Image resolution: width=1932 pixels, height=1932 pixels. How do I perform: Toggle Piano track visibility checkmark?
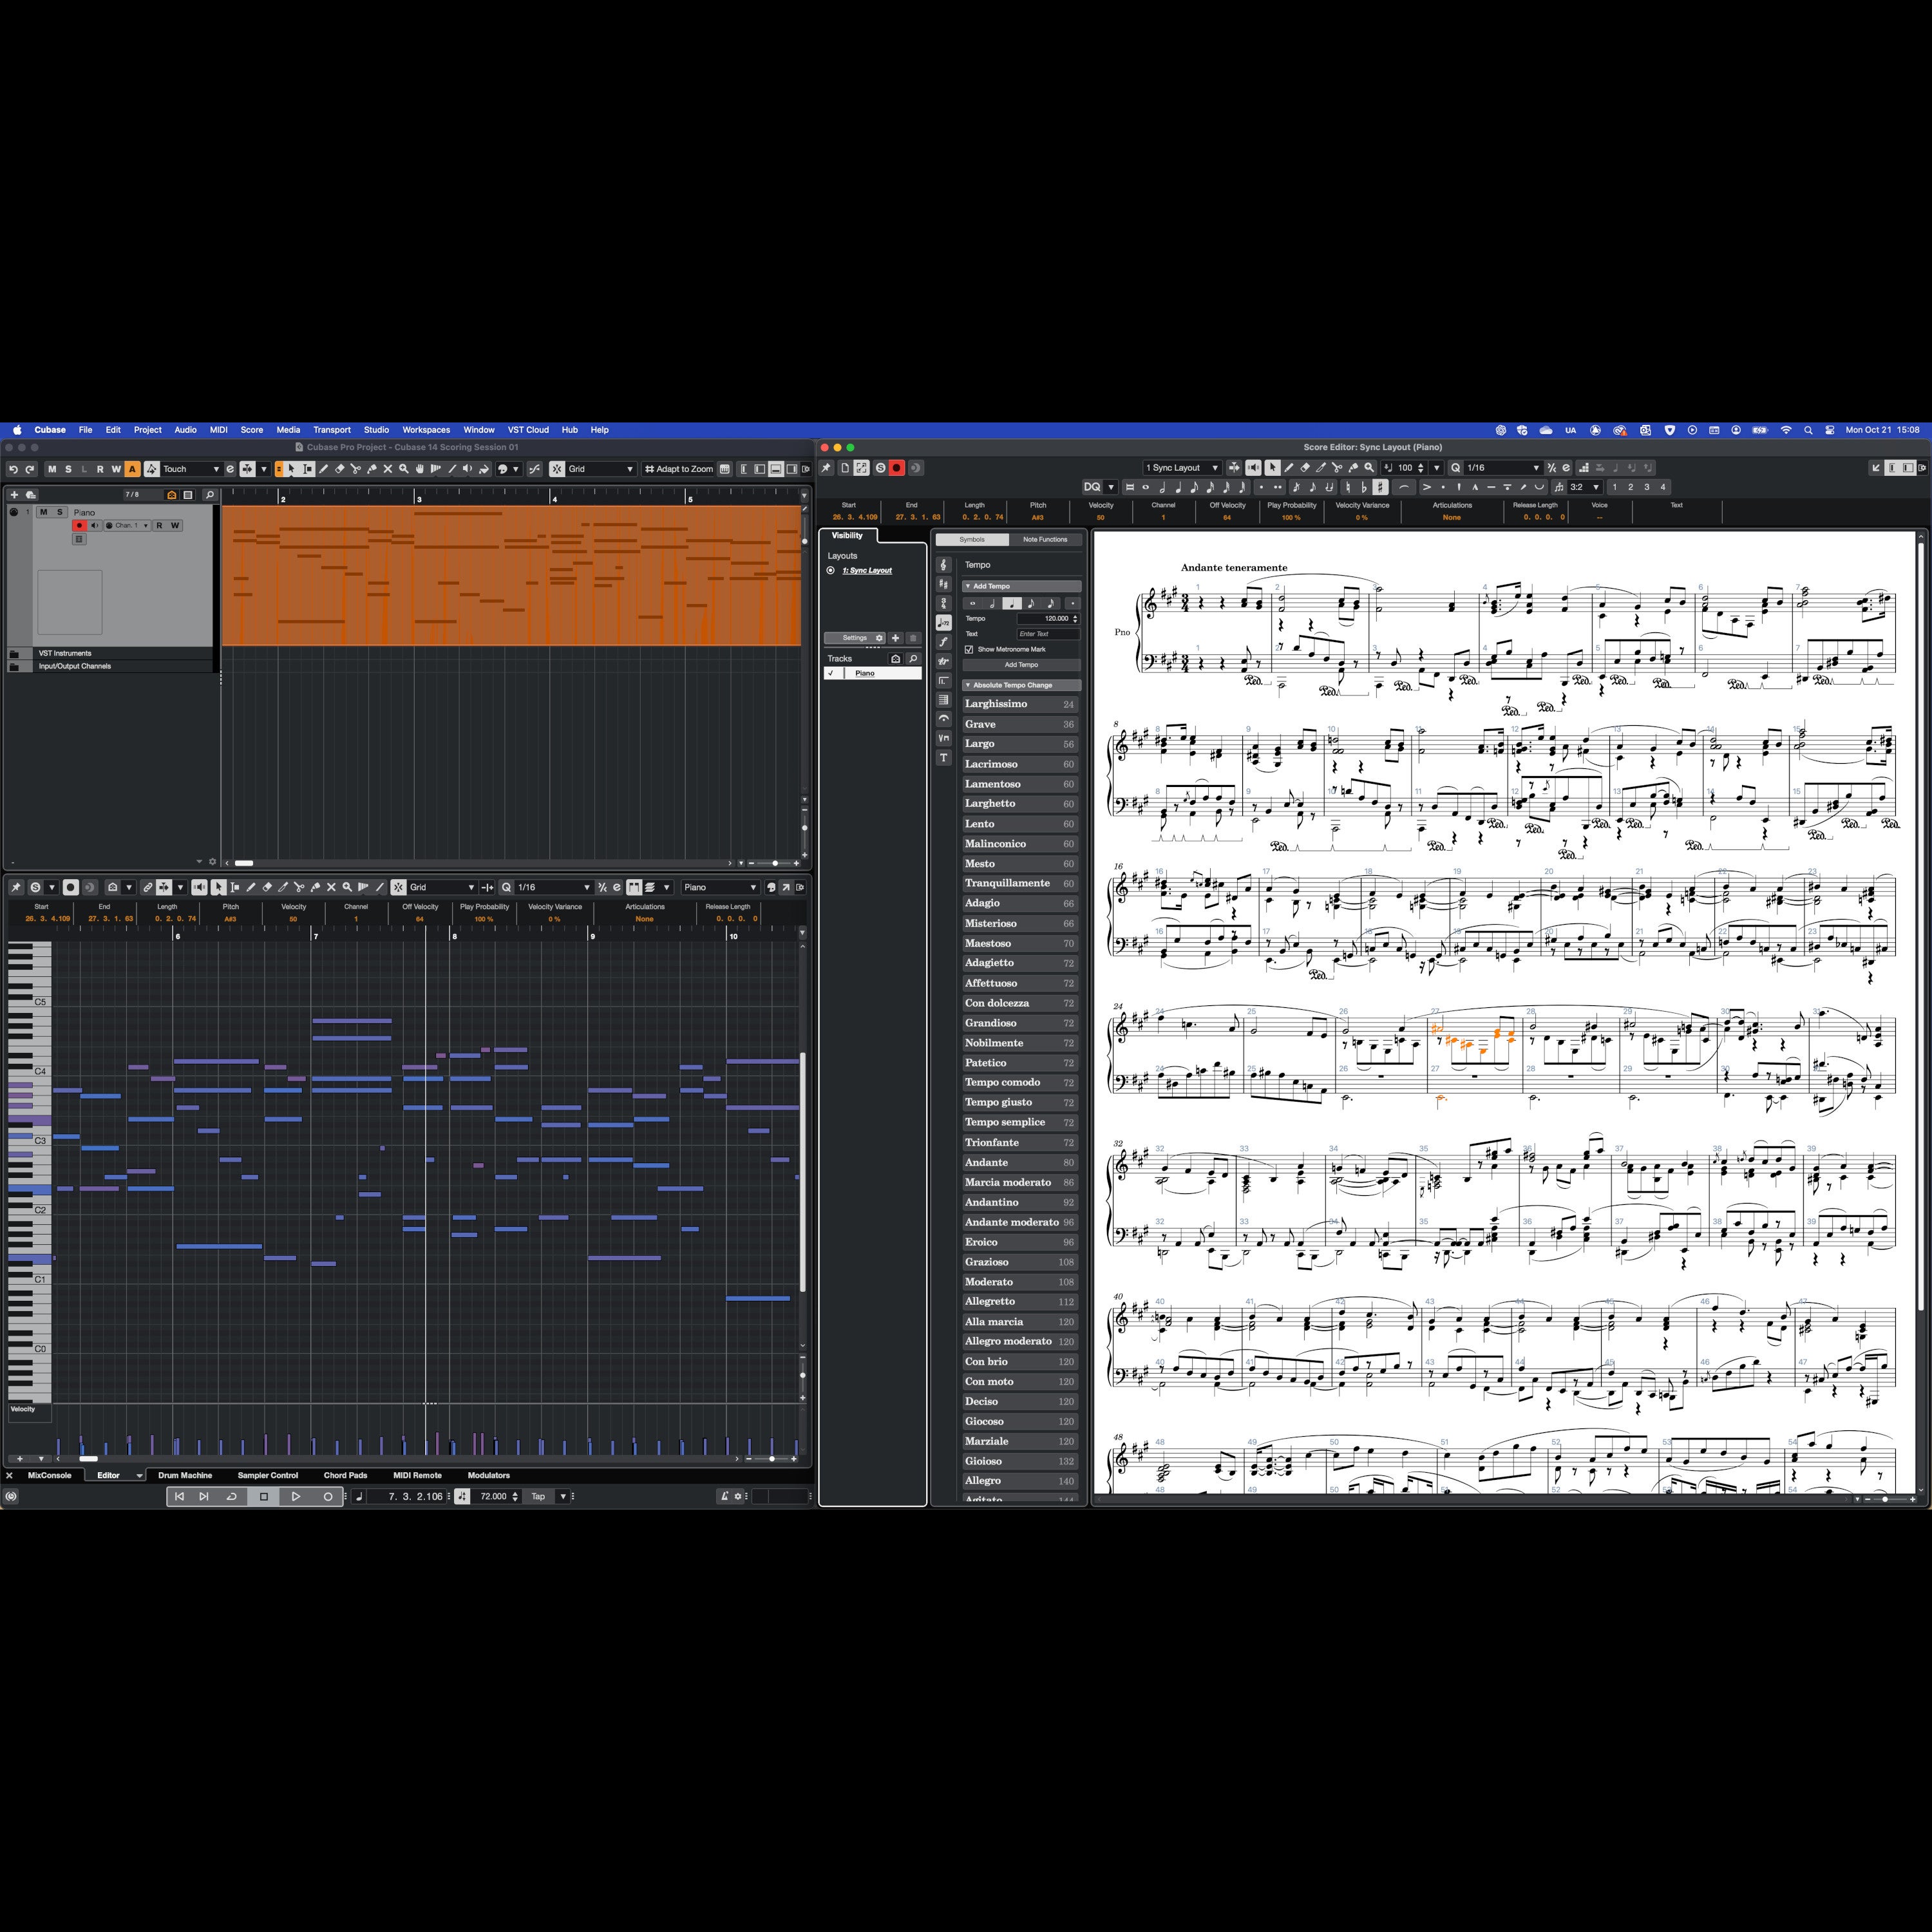coord(831,674)
